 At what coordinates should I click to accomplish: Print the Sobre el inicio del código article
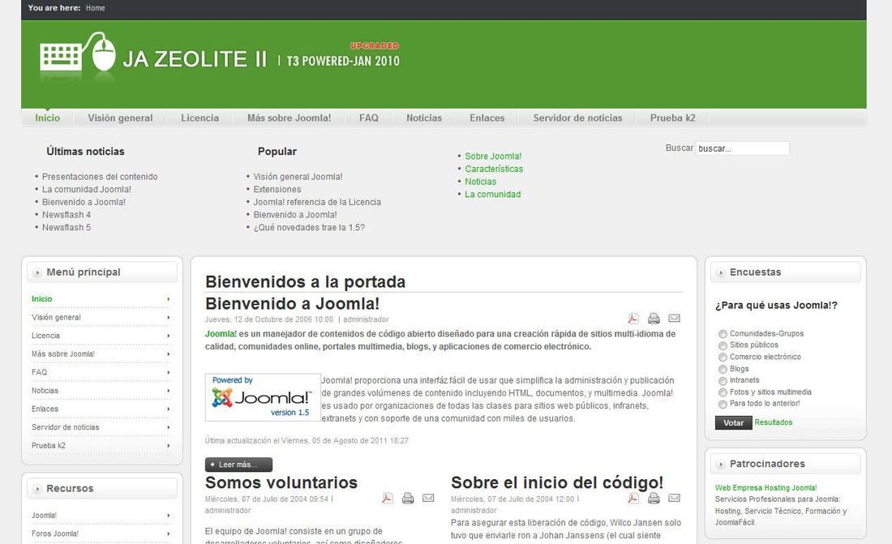pos(654,499)
